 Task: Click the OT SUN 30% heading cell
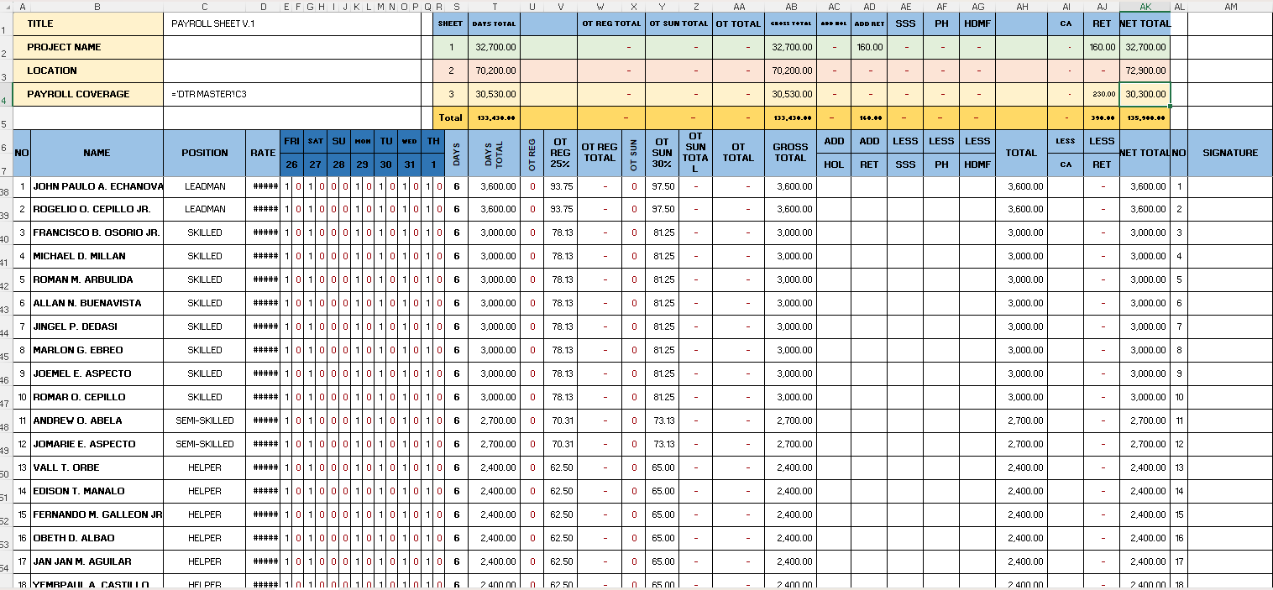(x=663, y=153)
